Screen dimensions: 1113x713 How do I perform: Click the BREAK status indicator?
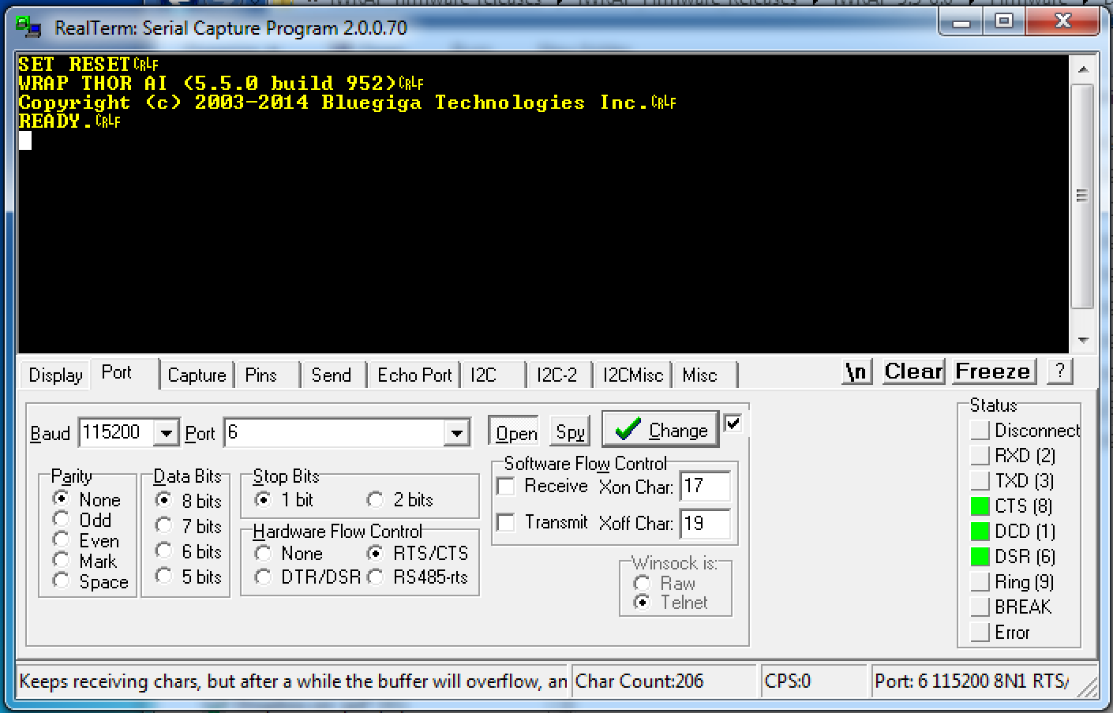coord(980,607)
